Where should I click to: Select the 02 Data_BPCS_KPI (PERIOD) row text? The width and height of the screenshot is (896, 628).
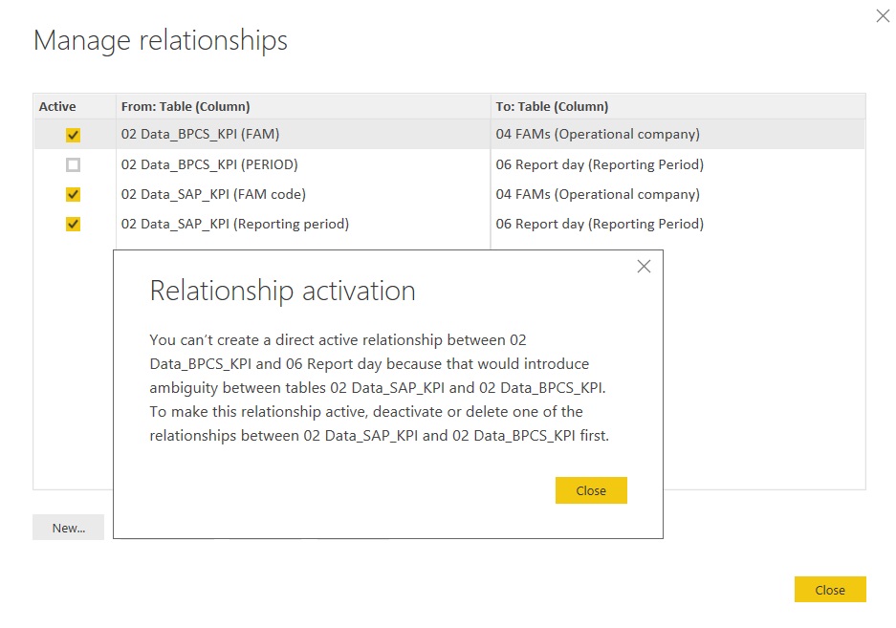[209, 164]
